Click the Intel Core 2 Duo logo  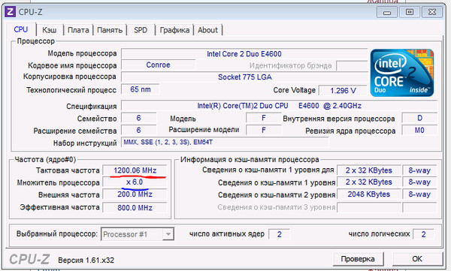click(x=402, y=73)
